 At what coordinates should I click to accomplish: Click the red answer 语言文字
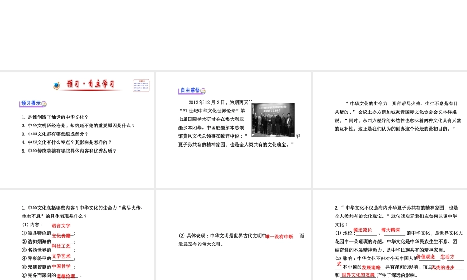[61, 225]
